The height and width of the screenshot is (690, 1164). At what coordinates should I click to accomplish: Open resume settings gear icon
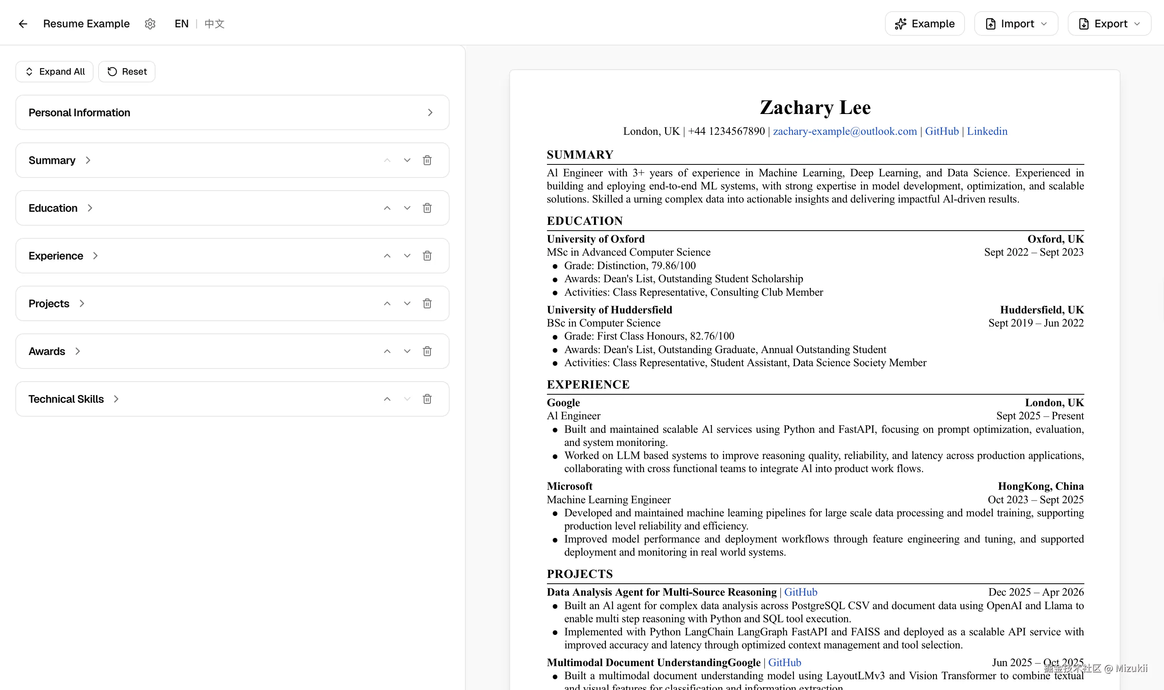pos(150,24)
